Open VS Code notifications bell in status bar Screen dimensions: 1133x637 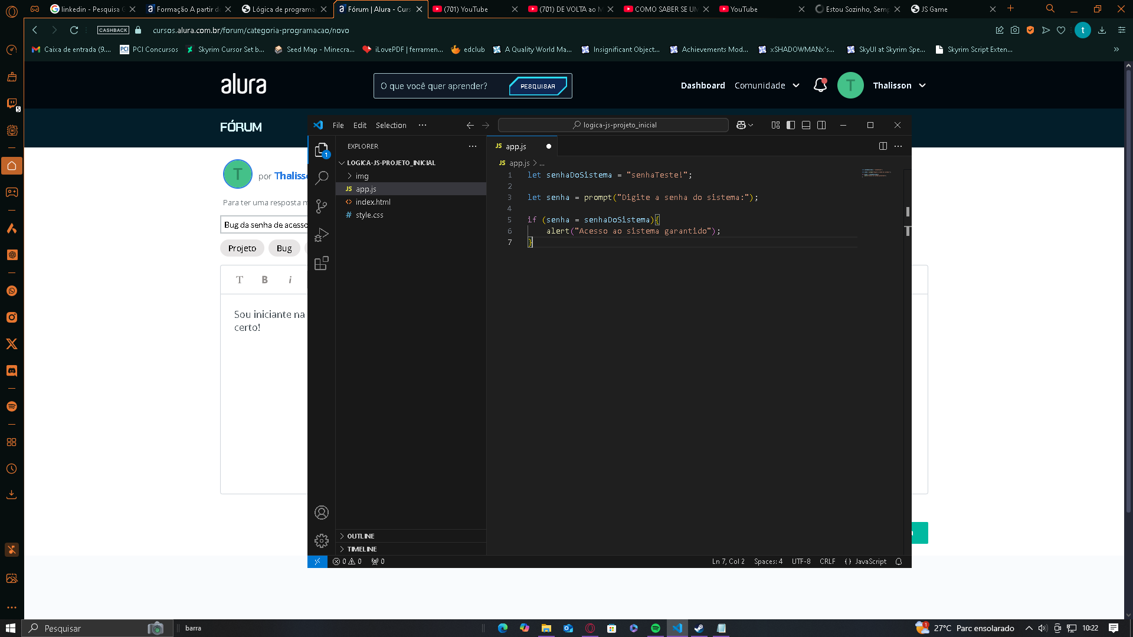(899, 562)
